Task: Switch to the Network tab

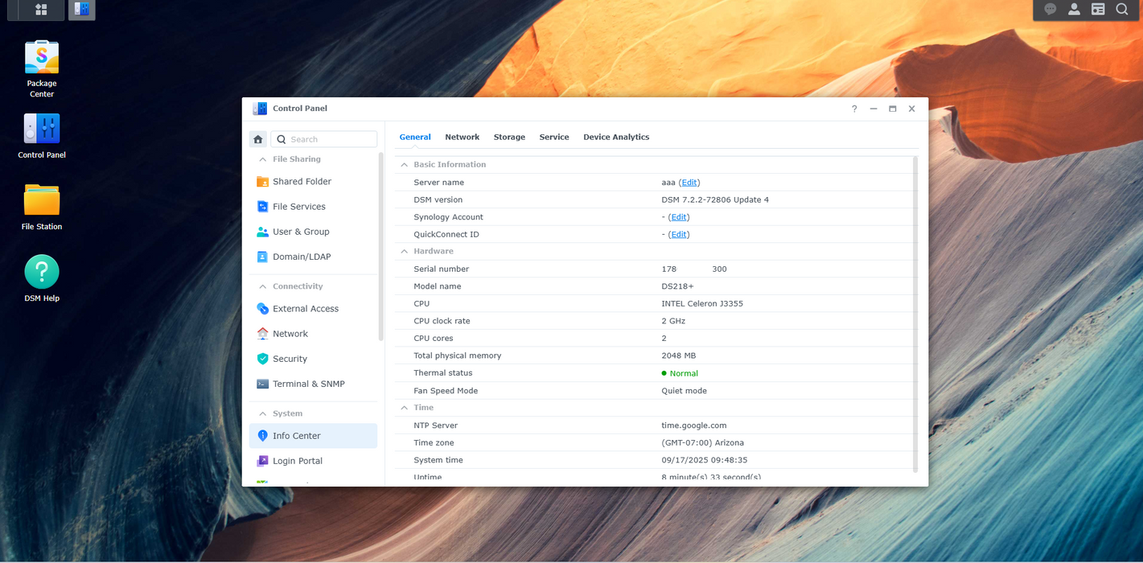Action: 463,138
